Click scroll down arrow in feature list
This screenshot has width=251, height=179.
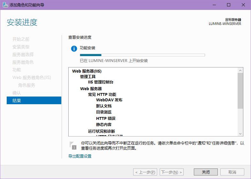pos(240,134)
